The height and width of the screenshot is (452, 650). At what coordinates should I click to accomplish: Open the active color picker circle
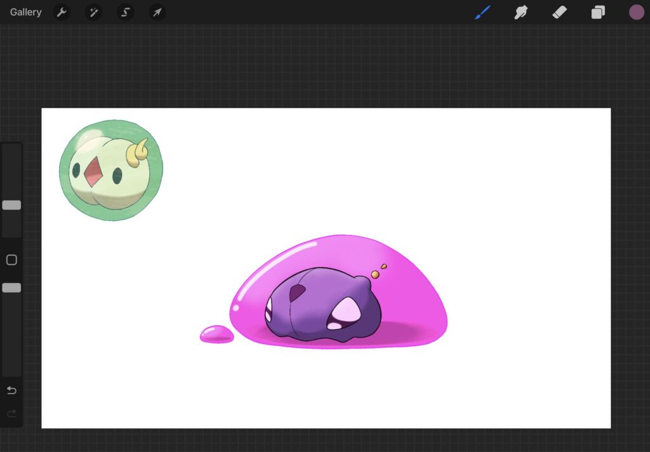pos(636,13)
